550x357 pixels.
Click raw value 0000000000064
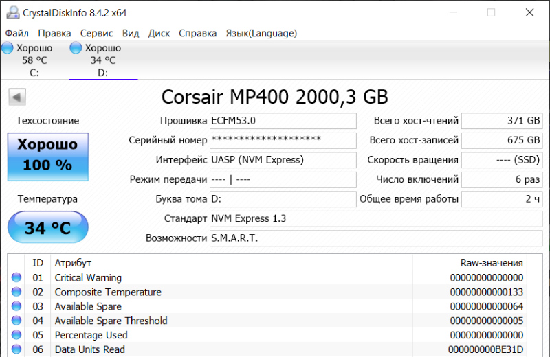click(x=487, y=306)
